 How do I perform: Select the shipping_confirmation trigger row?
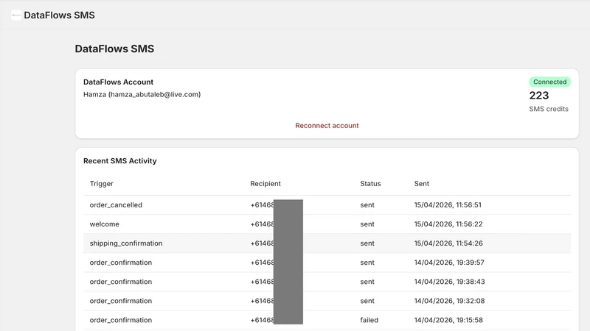[x=327, y=243]
